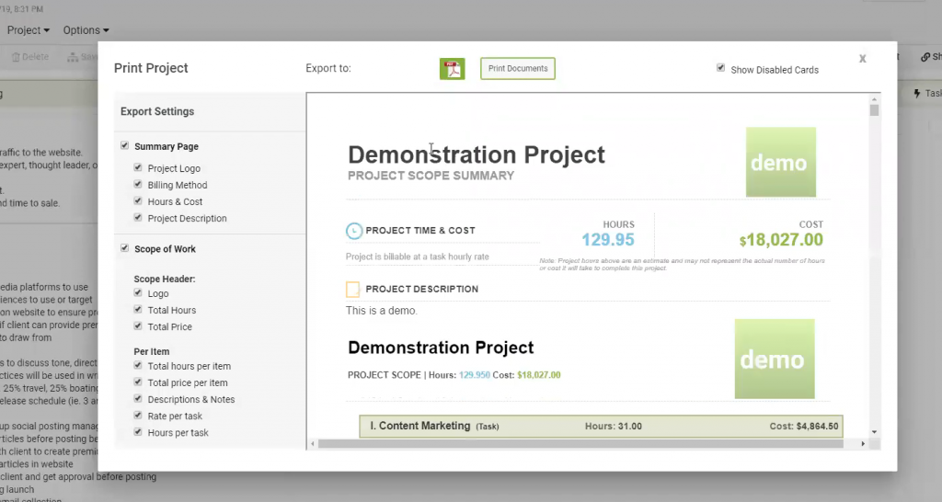Click the second demo logo in preview

(x=775, y=359)
